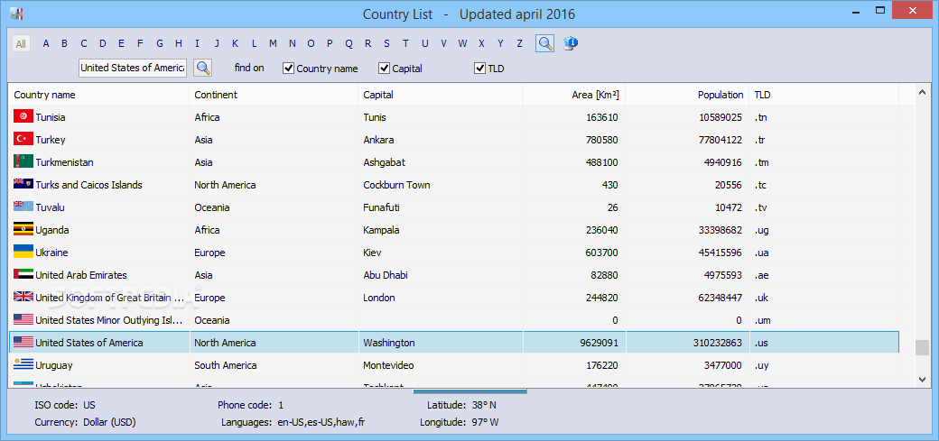The height and width of the screenshot is (441, 939).
Task: Click the magnifier search button beside the search field
Action: (203, 68)
